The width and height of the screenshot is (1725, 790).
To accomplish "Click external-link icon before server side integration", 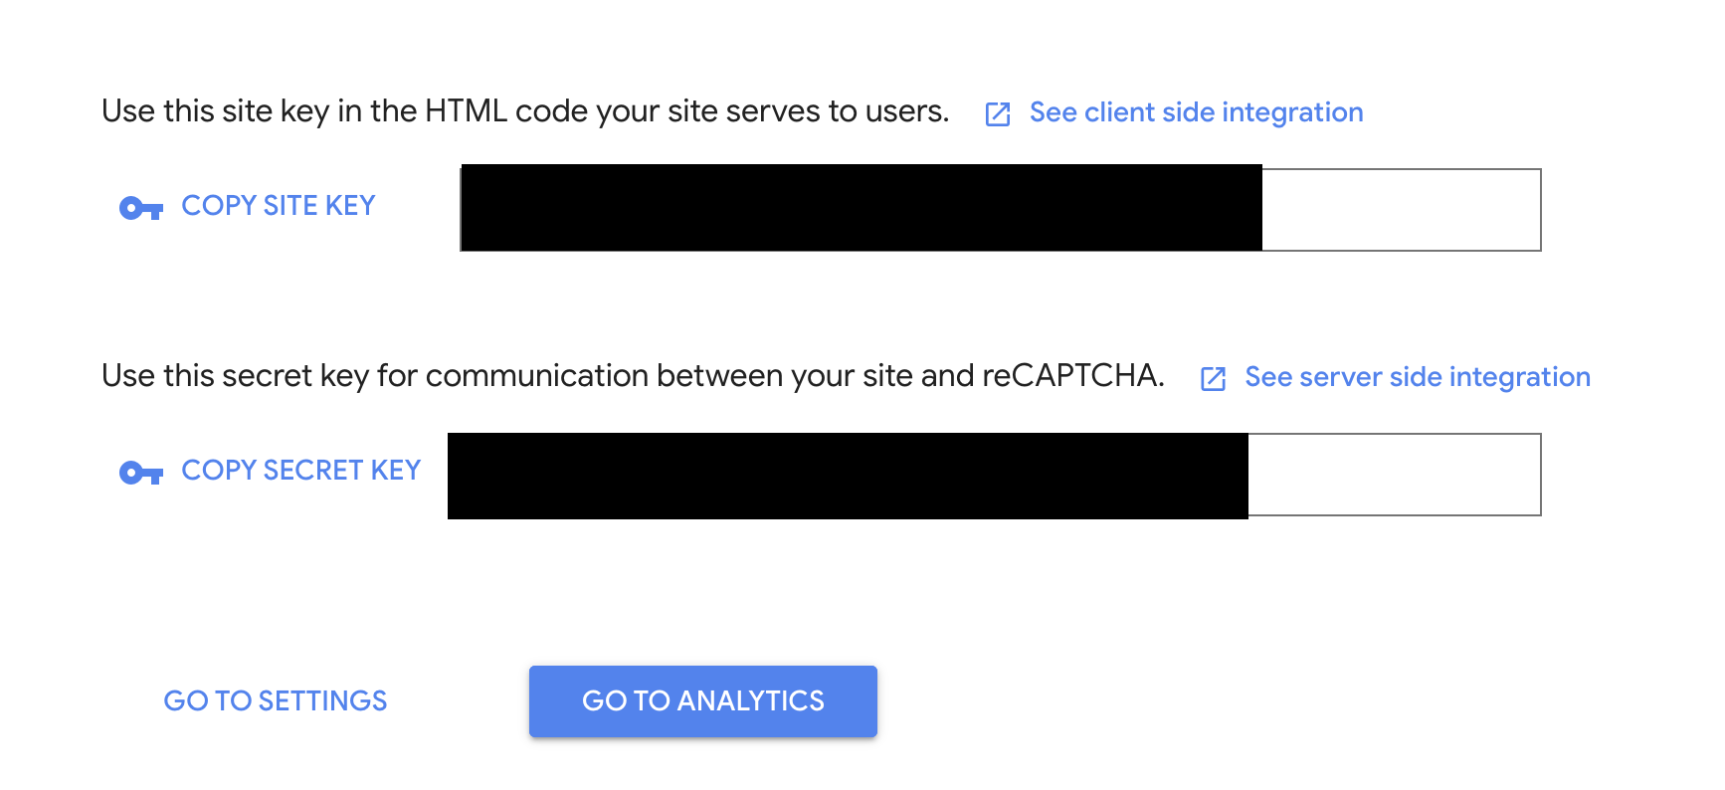I will click(x=1213, y=379).
